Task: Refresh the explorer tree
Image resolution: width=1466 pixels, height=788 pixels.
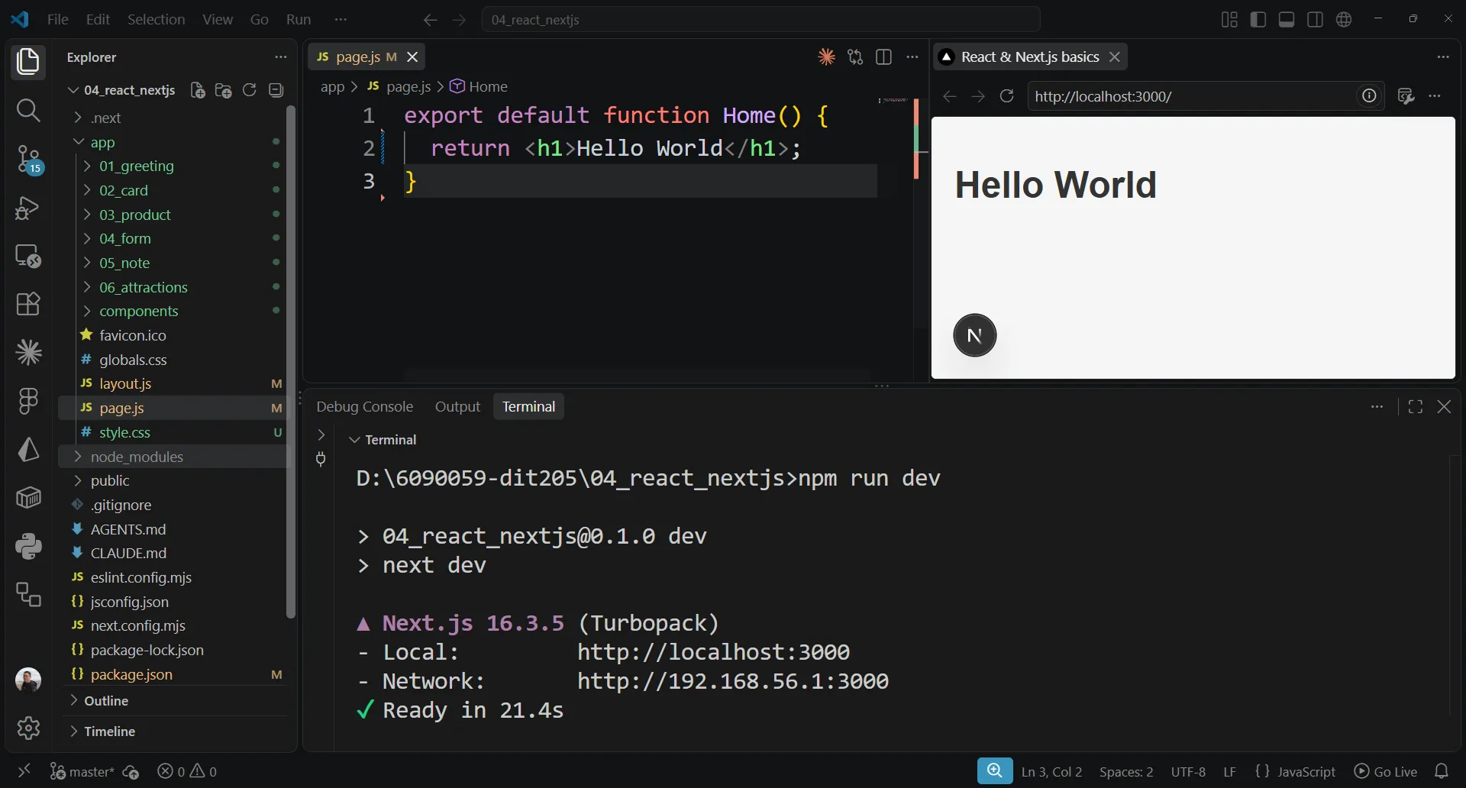Action: coord(250,90)
